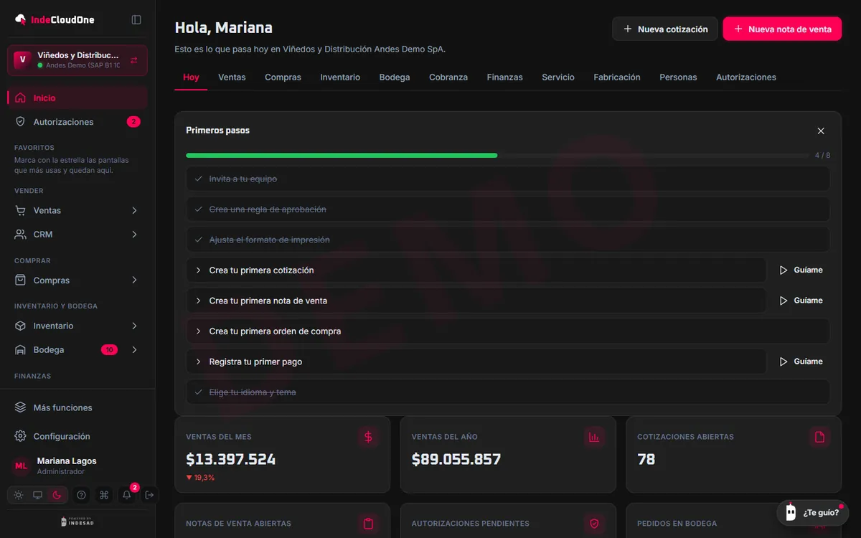Switch to the light theme sun toggle
861x538 pixels.
(x=19, y=495)
